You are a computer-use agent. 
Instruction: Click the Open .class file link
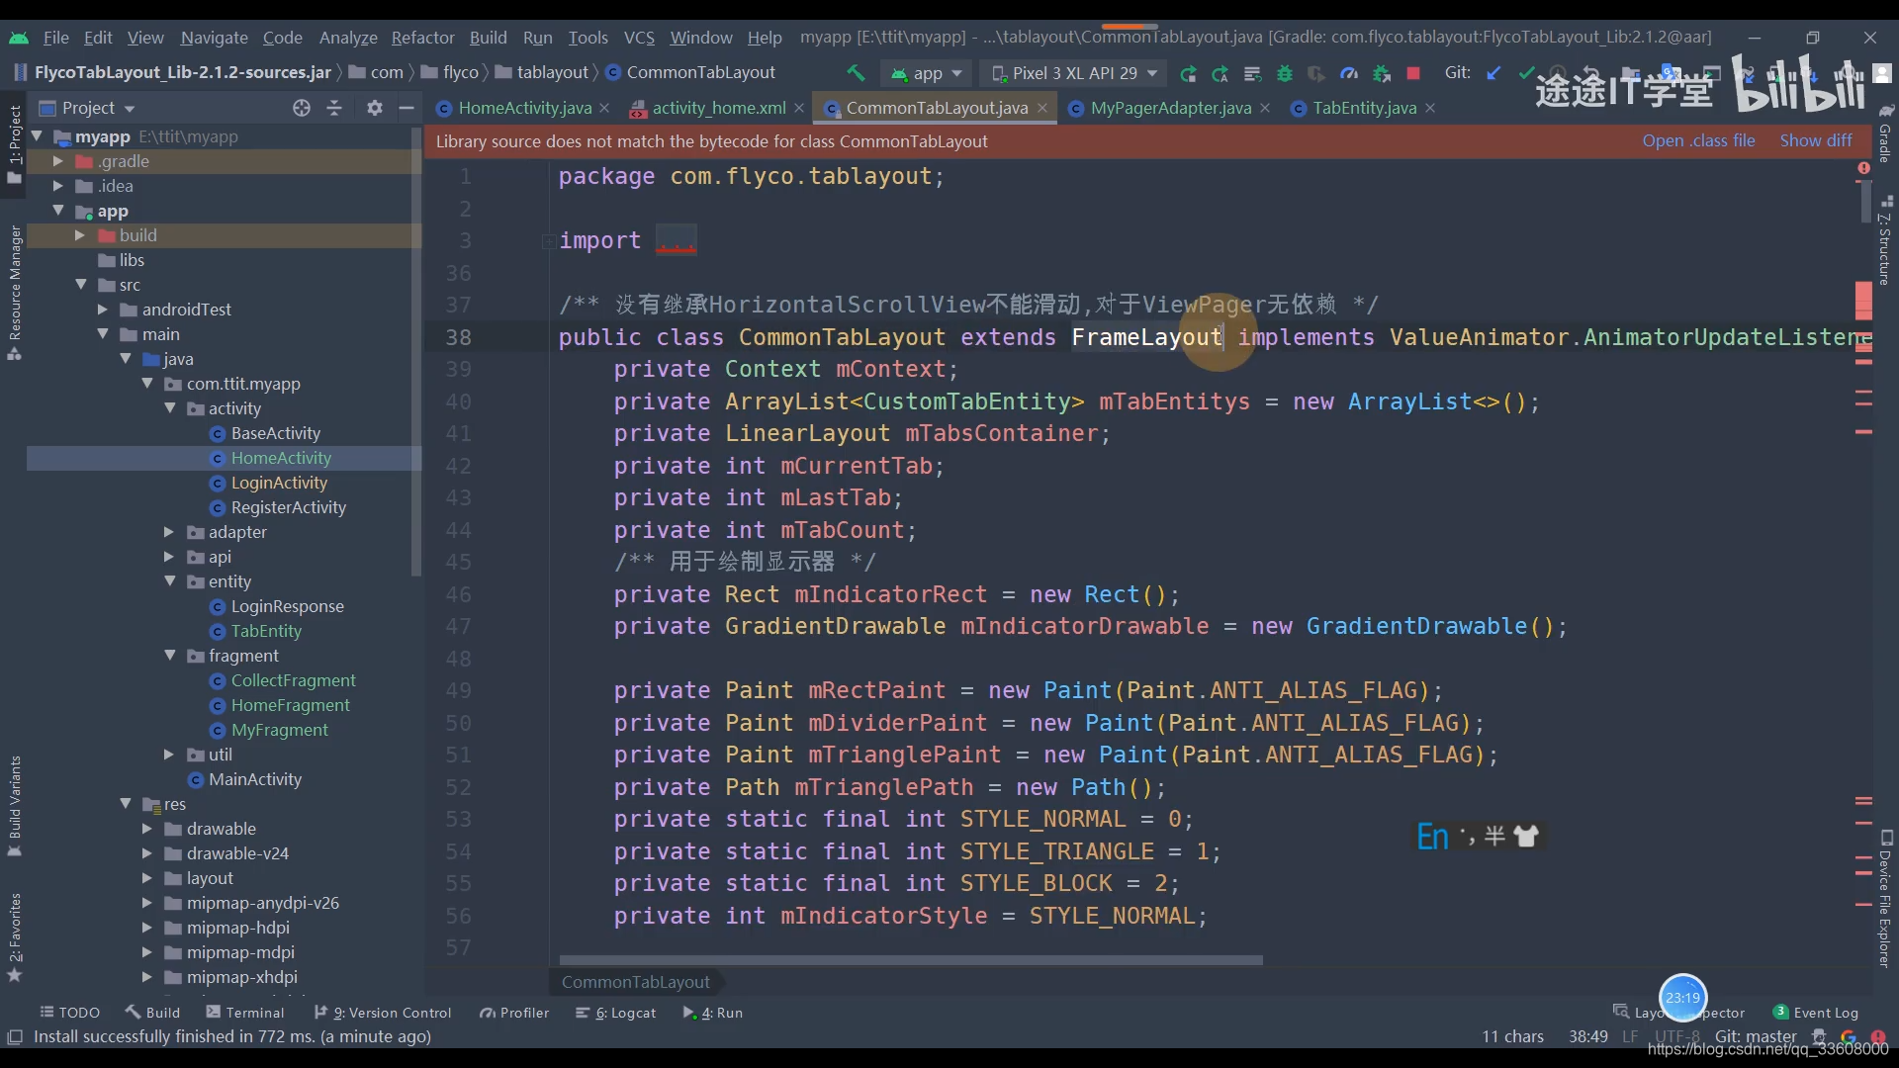point(1698,140)
